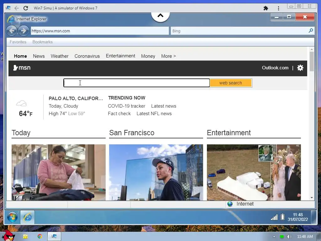Click the Today, Cloudy forecast text

[x=63, y=106]
